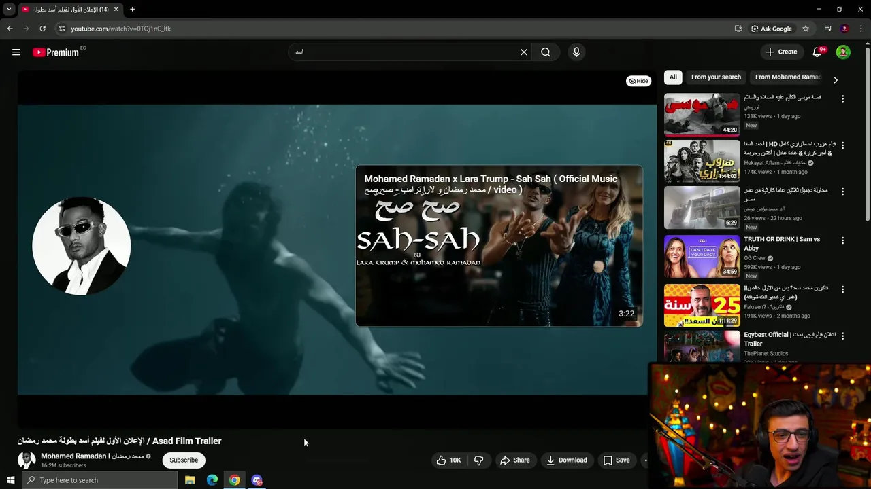Open Mohamed Ramadan end screen channel avatar
Viewport: 871px width, 489px height.
tap(82, 246)
